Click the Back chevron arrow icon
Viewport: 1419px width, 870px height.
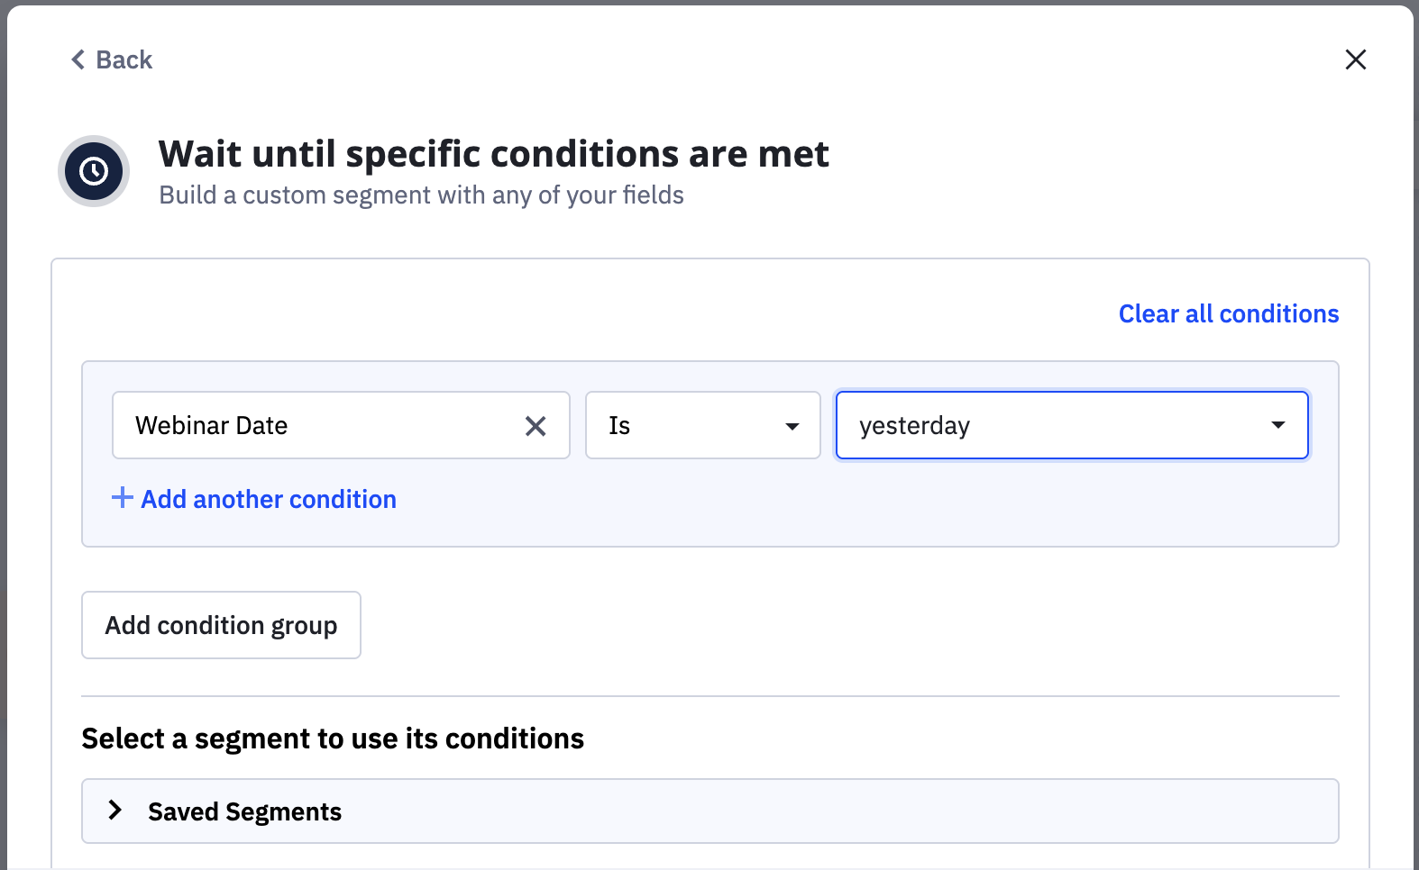click(x=78, y=59)
